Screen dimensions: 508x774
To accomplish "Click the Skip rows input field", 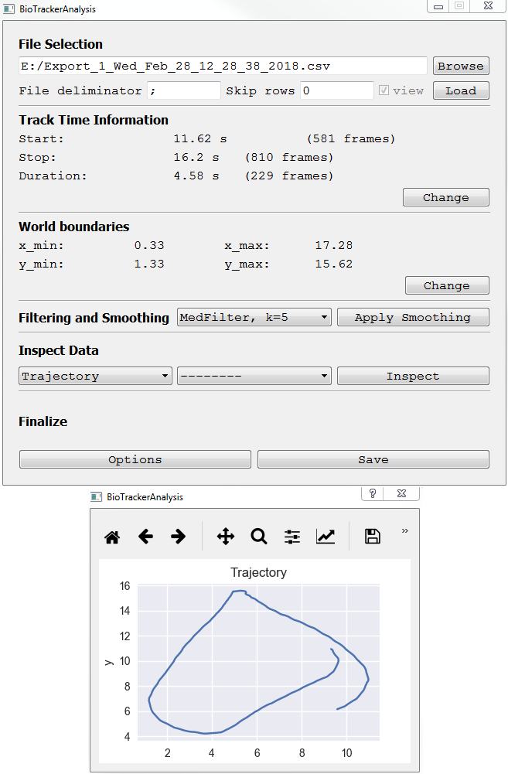I will point(336,90).
